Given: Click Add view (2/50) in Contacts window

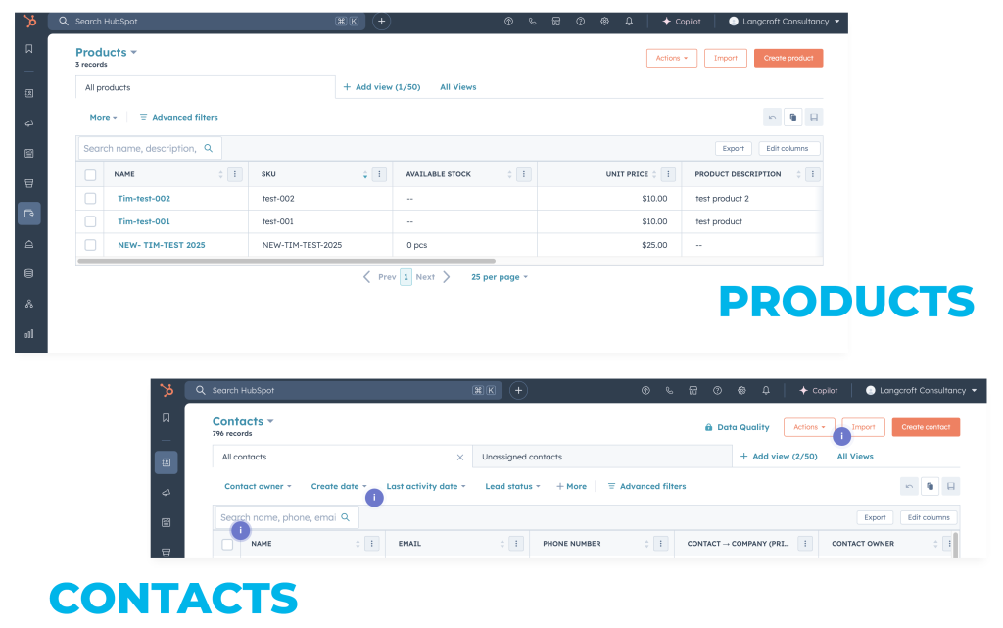Looking at the screenshot, I should (779, 456).
